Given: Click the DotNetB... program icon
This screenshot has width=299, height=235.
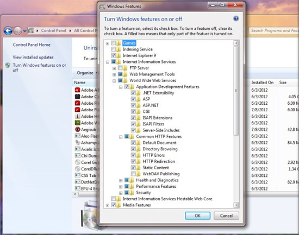Looking at the screenshot, I should 77,182.
